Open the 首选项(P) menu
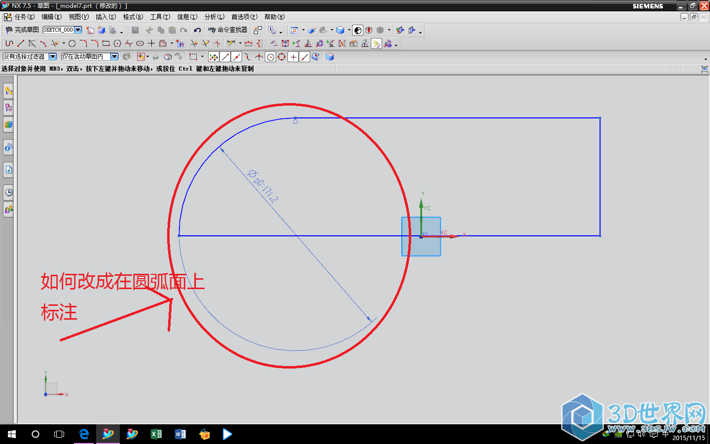710x444 pixels. pos(245,17)
